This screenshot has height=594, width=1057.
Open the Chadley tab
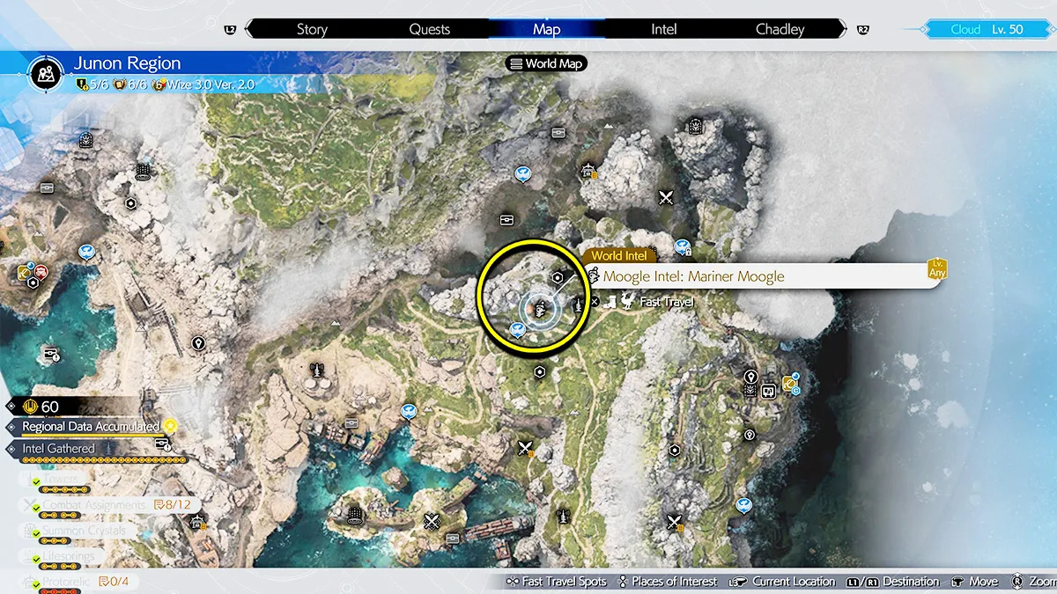click(x=780, y=29)
